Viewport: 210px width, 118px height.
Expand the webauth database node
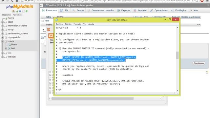(x=3, y=57)
